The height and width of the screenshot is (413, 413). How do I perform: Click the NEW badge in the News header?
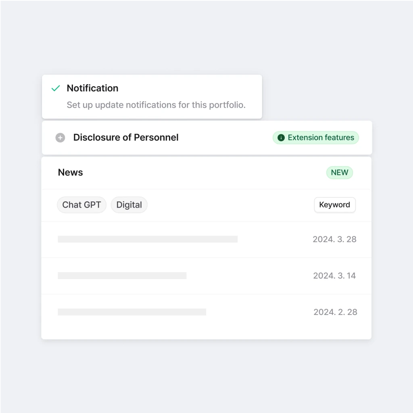pos(340,173)
